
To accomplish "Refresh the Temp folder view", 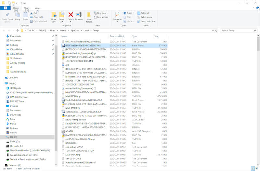I will point(216,31).
